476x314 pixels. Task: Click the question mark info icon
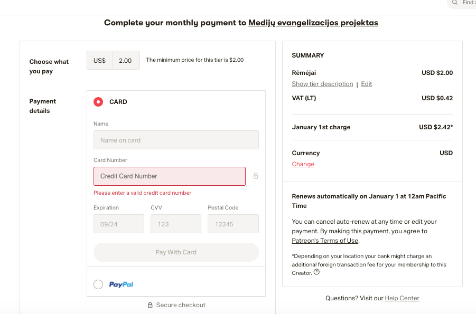[316, 272]
